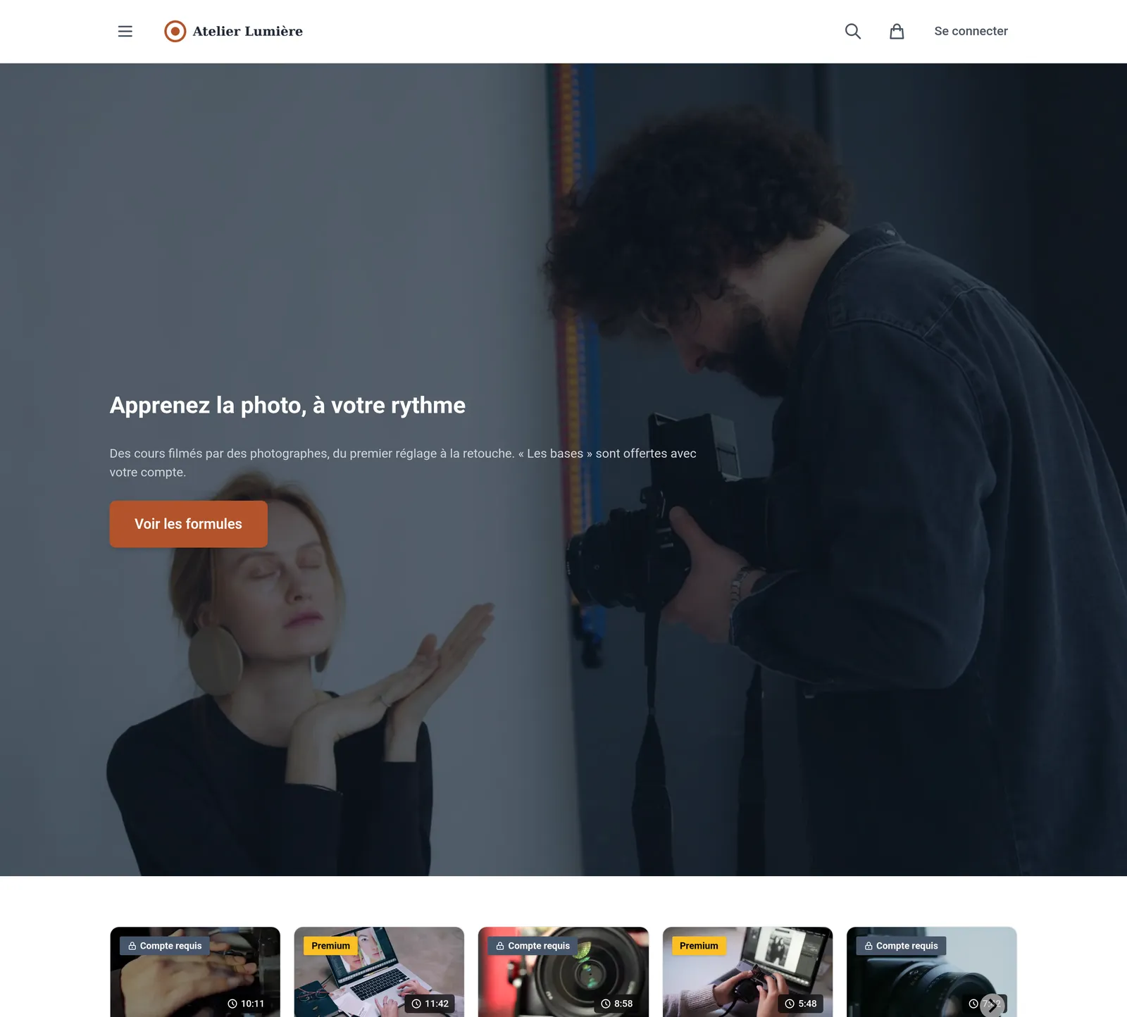Viewport: 1127px width, 1017px height.
Task: Open the video thumbnail lasting 10:11
Action: 195,972
